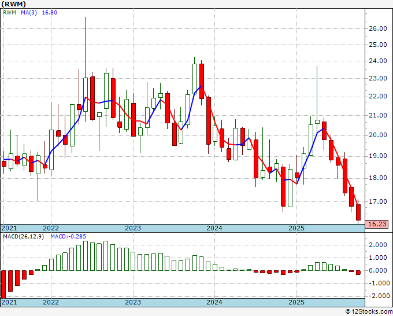Click the last red MACD histogram bar
Viewport: 393px width, 316px height.
[x=358, y=273]
